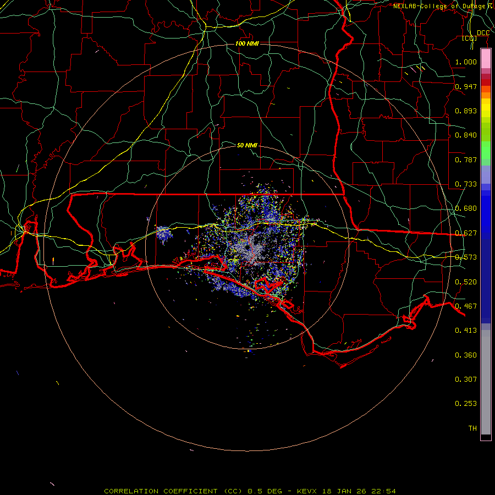
Task: Click the TH threshold label on legend
Action: coord(472,428)
